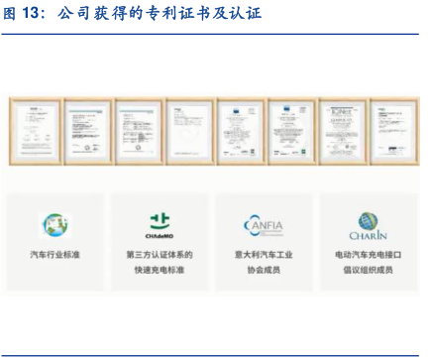Click the 电动汽车充电接口 text line
This screenshot has height=359, width=430.
(x=368, y=255)
